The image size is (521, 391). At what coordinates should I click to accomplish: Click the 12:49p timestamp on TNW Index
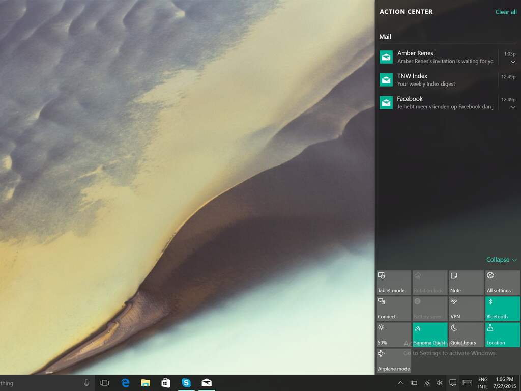(x=508, y=77)
